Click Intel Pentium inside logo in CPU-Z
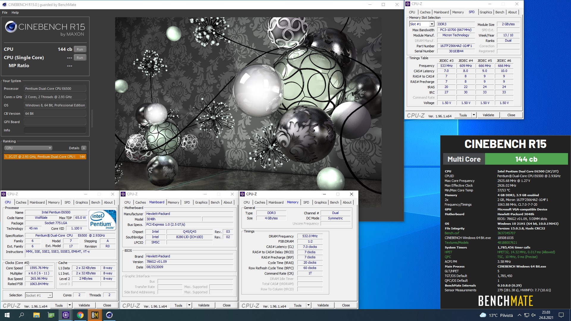 tap(103, 220)
